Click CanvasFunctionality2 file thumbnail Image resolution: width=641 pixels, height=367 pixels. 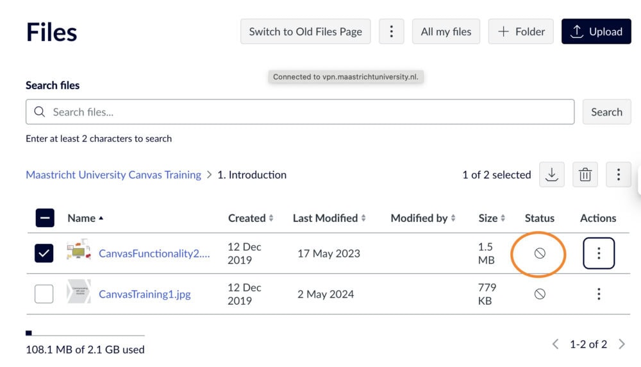[79, 250]
